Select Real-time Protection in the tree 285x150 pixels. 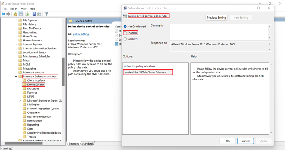coord(39,116)
